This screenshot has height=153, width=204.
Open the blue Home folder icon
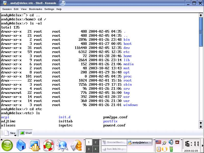[x=21, y=145]
